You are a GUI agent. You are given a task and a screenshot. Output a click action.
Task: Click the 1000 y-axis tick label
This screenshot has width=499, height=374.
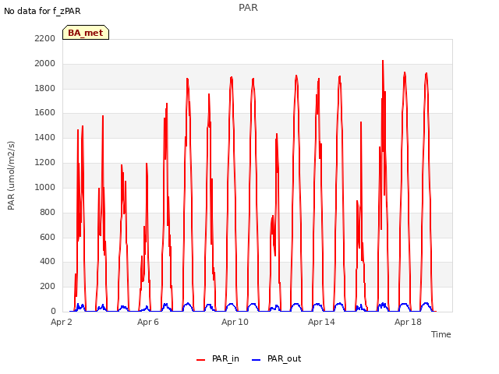45,187
